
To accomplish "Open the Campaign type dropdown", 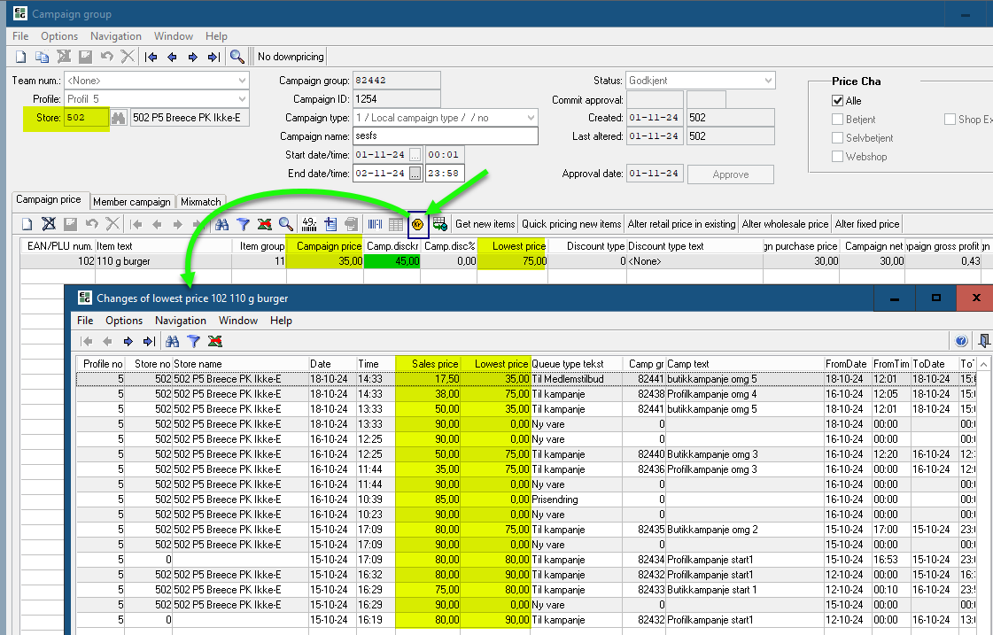I will [x=531, y=118].
